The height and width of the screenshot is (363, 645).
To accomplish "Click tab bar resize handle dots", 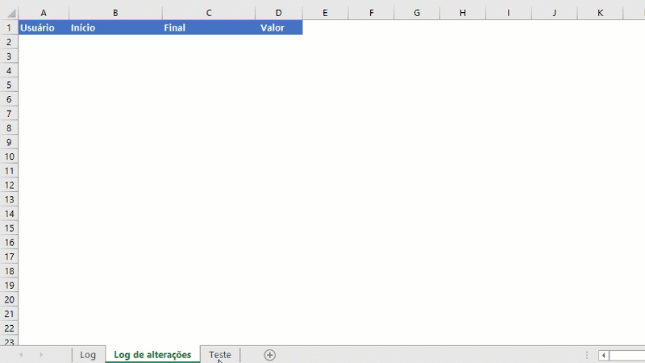I will tap(586, 355).
